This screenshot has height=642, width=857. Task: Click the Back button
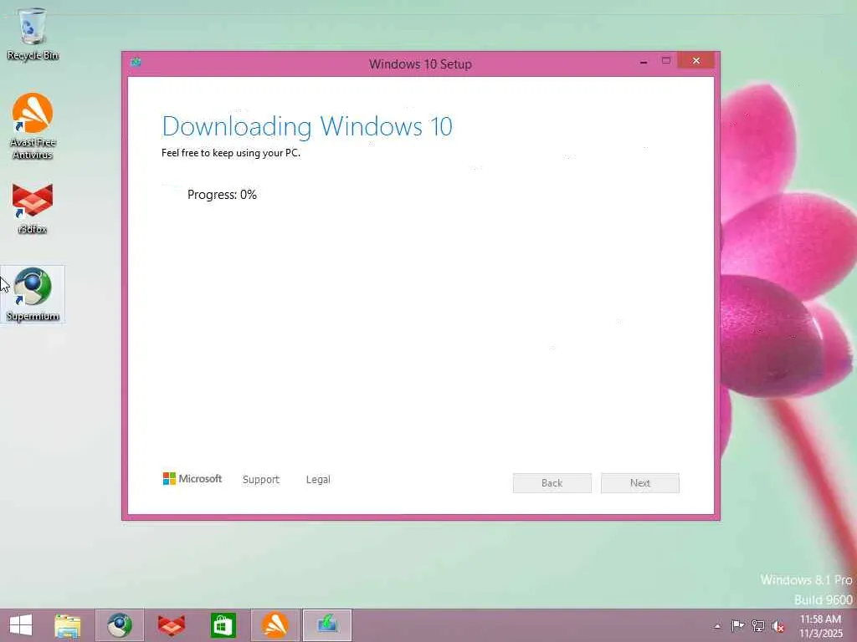(x=552, y=483)
